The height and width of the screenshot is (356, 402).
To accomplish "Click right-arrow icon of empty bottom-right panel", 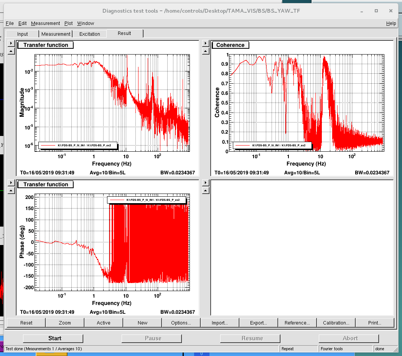I will [206, 183].
